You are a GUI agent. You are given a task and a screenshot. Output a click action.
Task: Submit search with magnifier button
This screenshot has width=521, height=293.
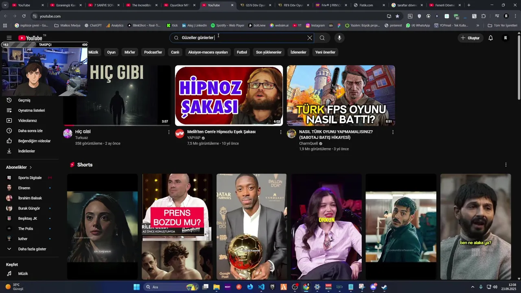(322, 38)
